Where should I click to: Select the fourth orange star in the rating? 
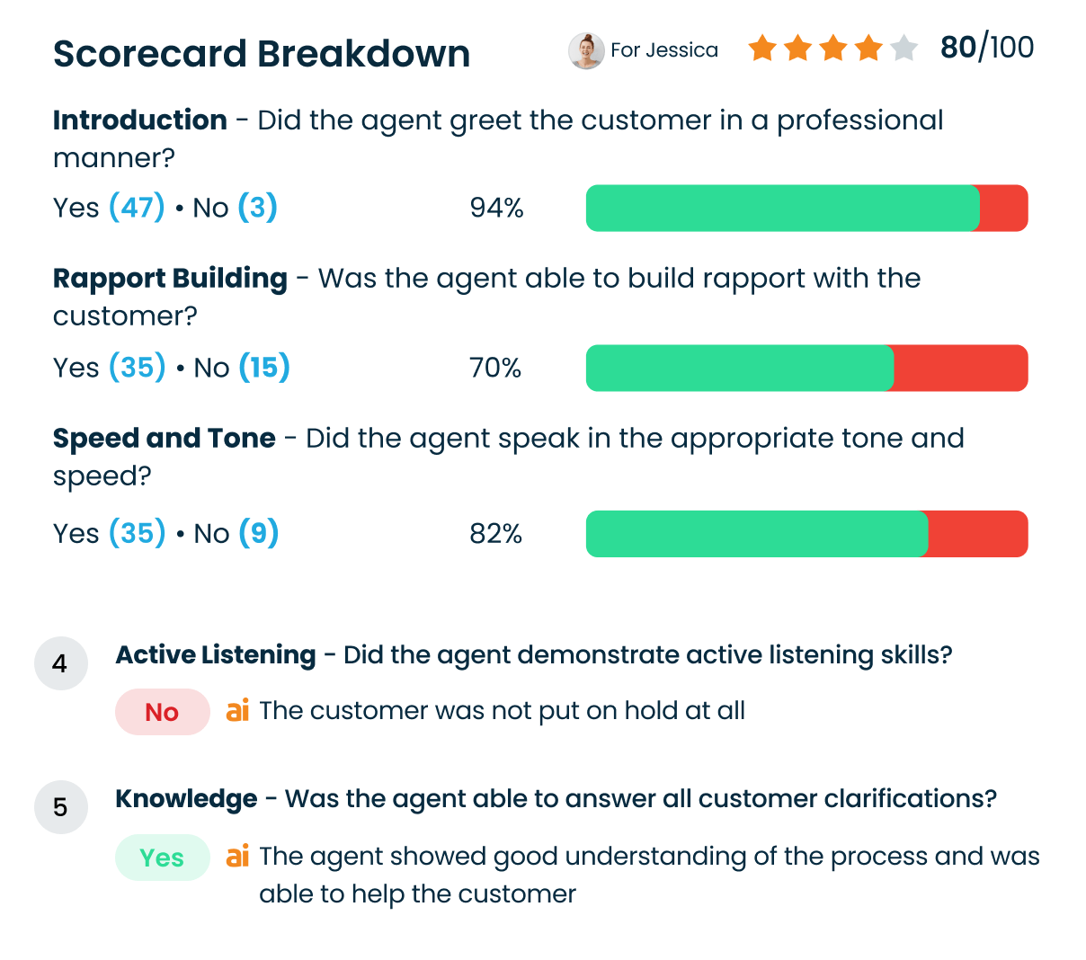866,49
